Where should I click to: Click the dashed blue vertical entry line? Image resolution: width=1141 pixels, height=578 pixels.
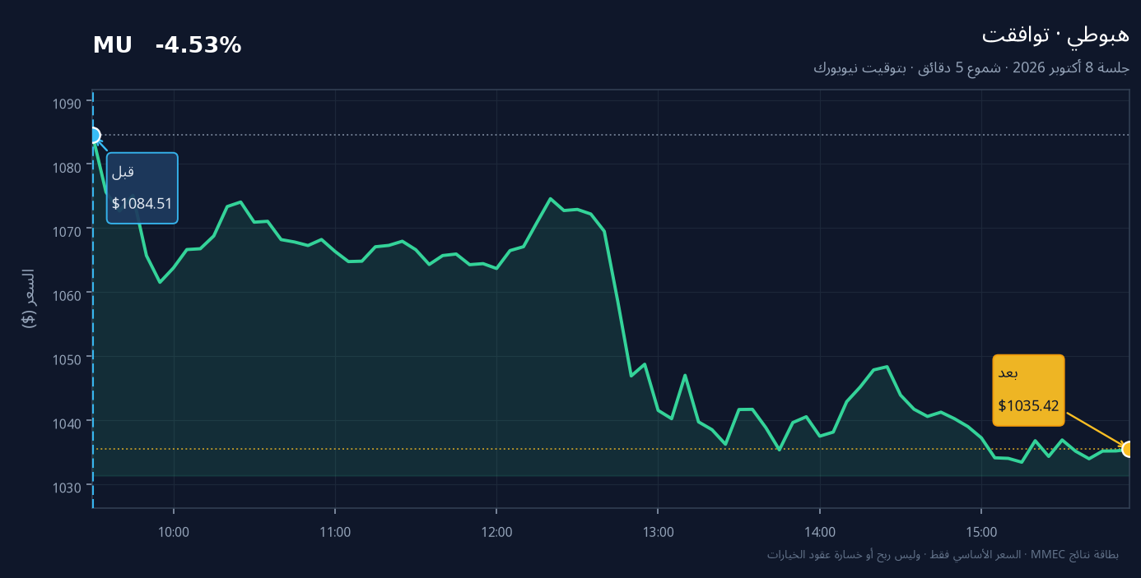click(93, 329)
